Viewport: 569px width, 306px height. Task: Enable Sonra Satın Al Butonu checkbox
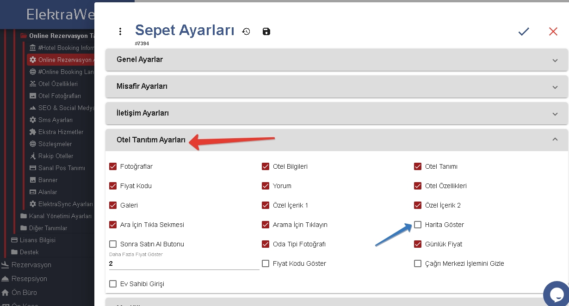click(x=113, y=244)
